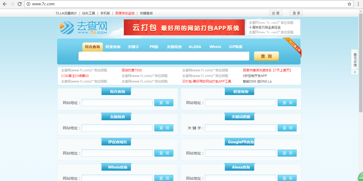The height and width of the screenshot is (181, 363).
Task: Switch to the ALEXA tab
Action: pyautogui.click(x=195, y=47)
